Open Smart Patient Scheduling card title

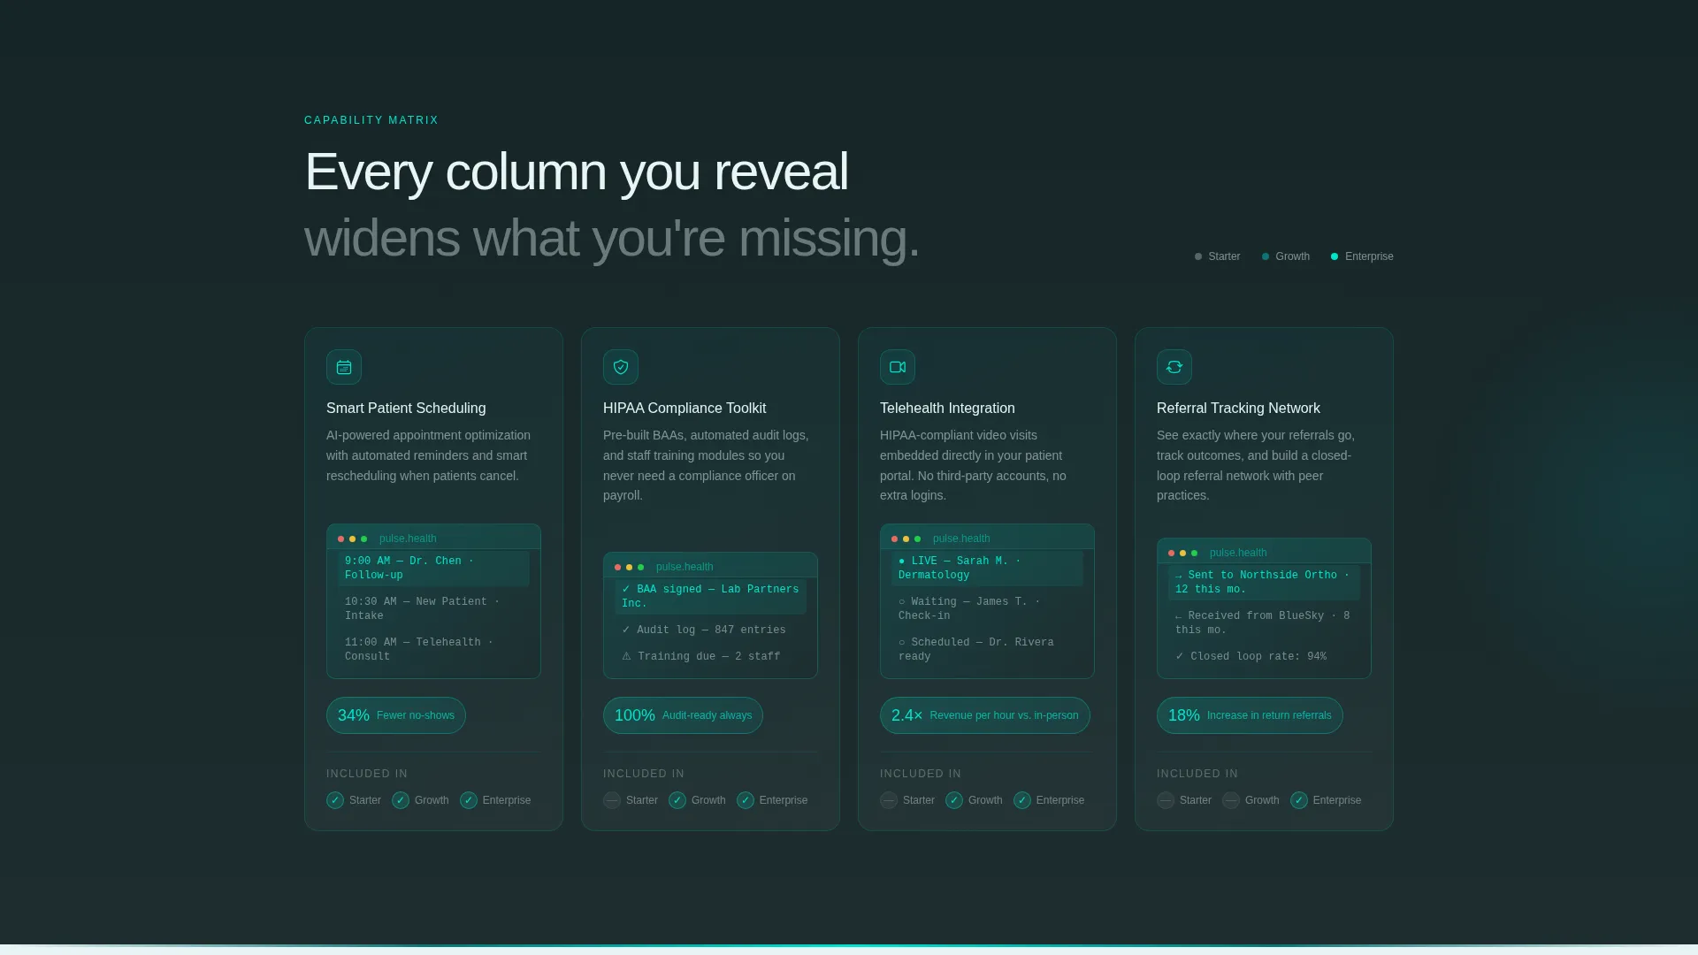(x=406, y=408)
